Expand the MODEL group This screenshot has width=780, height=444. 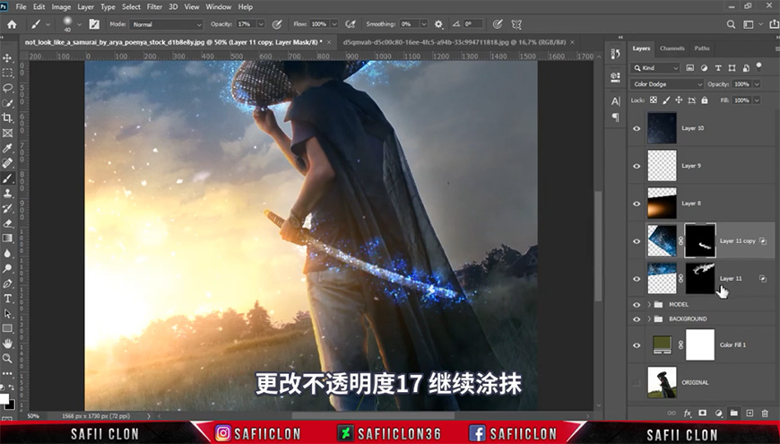click(649, 305)
